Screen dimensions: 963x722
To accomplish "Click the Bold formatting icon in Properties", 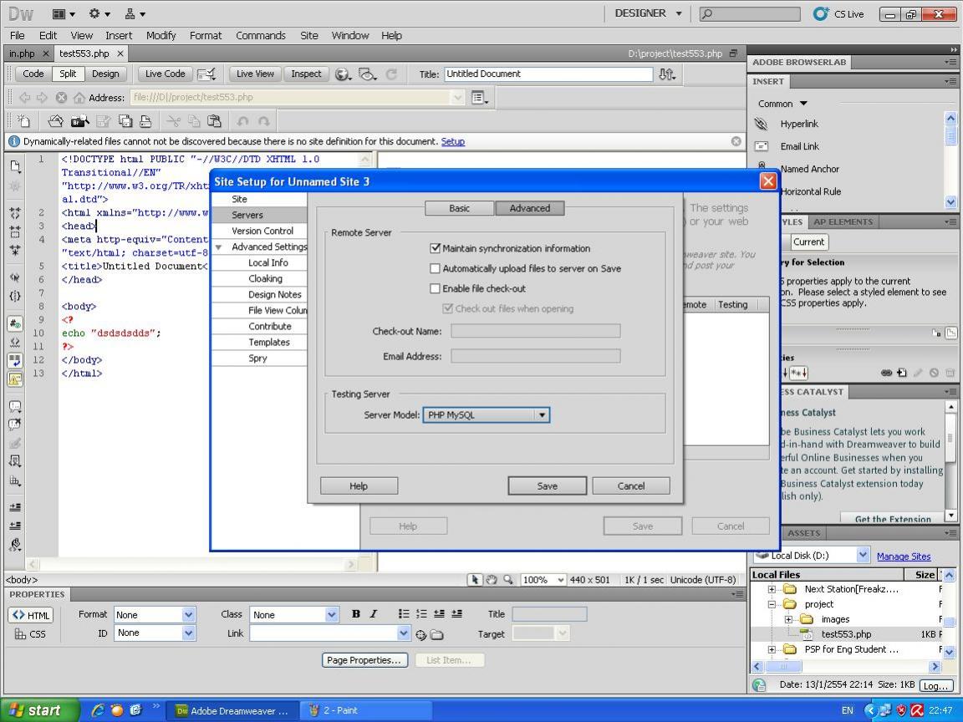I will pyautogui.click(x=355, y=614).
